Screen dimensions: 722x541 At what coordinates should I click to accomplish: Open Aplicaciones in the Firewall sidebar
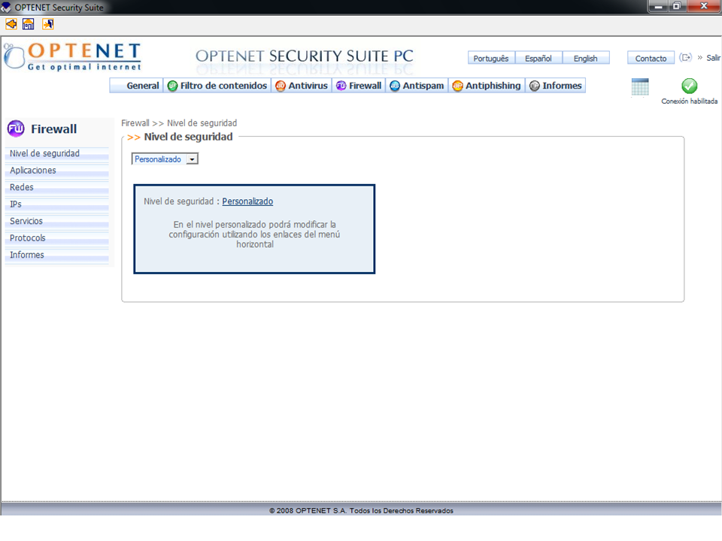coord(33,171)
